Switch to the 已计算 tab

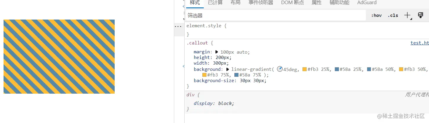click(x=215, y=3)
